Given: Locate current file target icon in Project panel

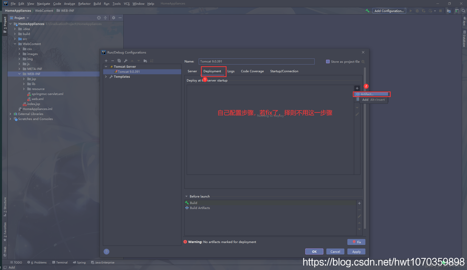Looking at the screenshot, I should click(99, 18).
